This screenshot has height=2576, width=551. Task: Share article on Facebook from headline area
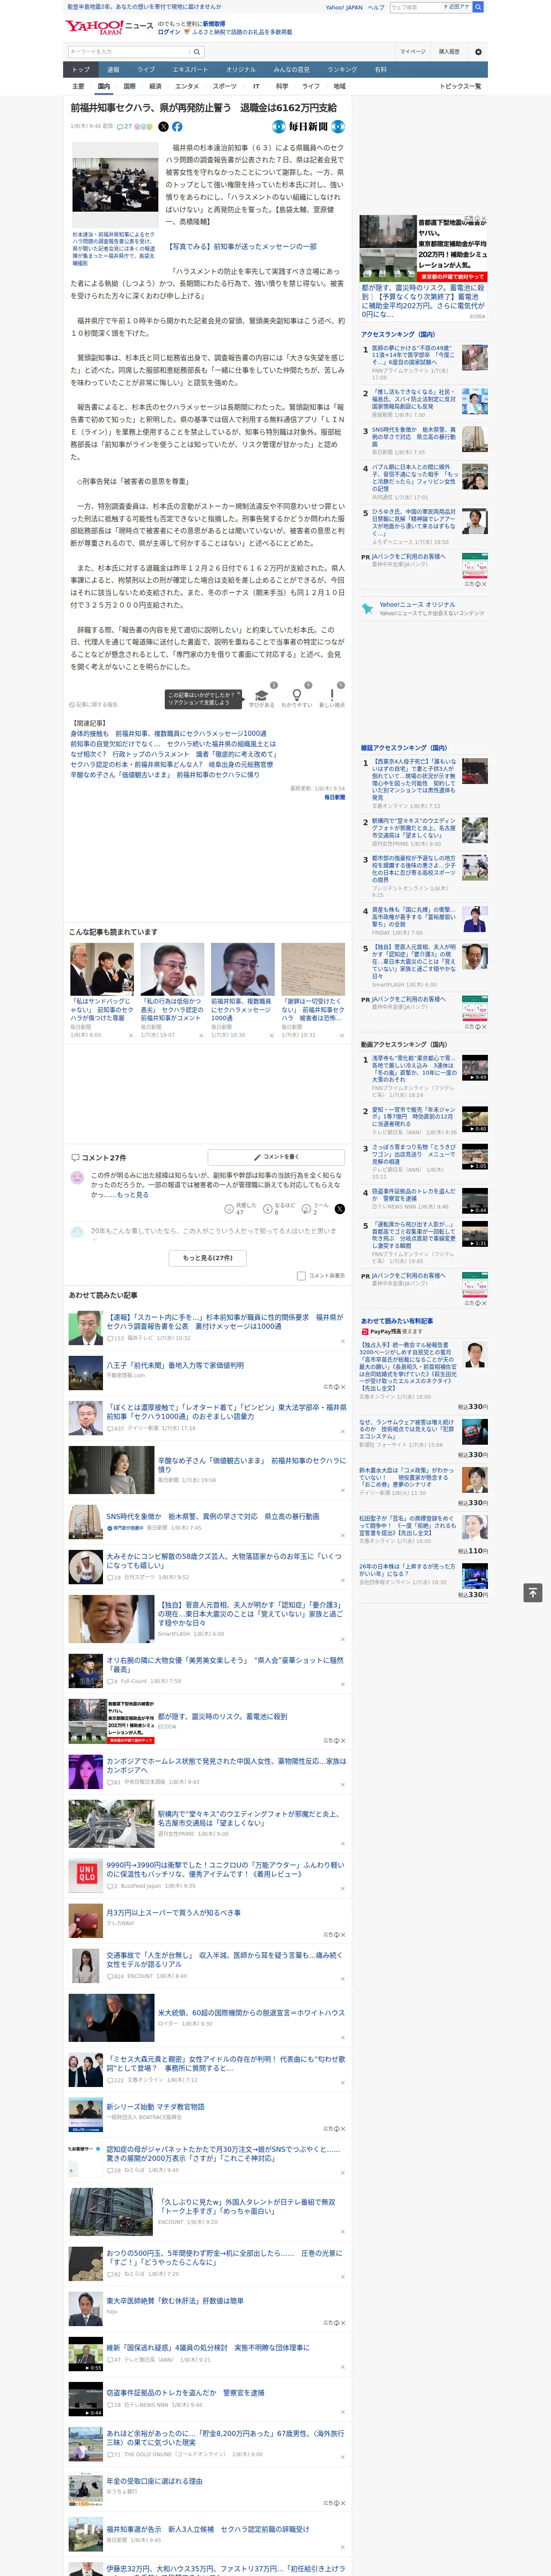(x=177, y=127)
